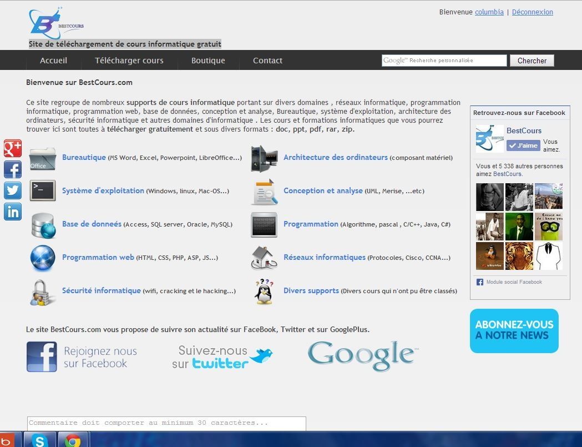The image size is (582, 447).
Task: Click the Déconnexion logout link
Action: pos(532,12)
